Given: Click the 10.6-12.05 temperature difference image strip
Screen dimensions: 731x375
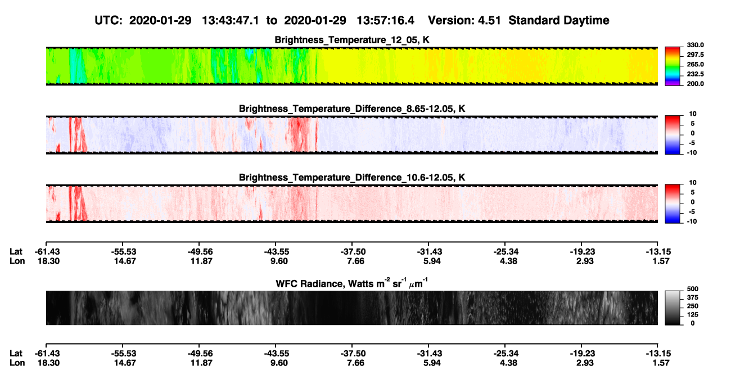Looking at the screenshot, I should point(351,204).
